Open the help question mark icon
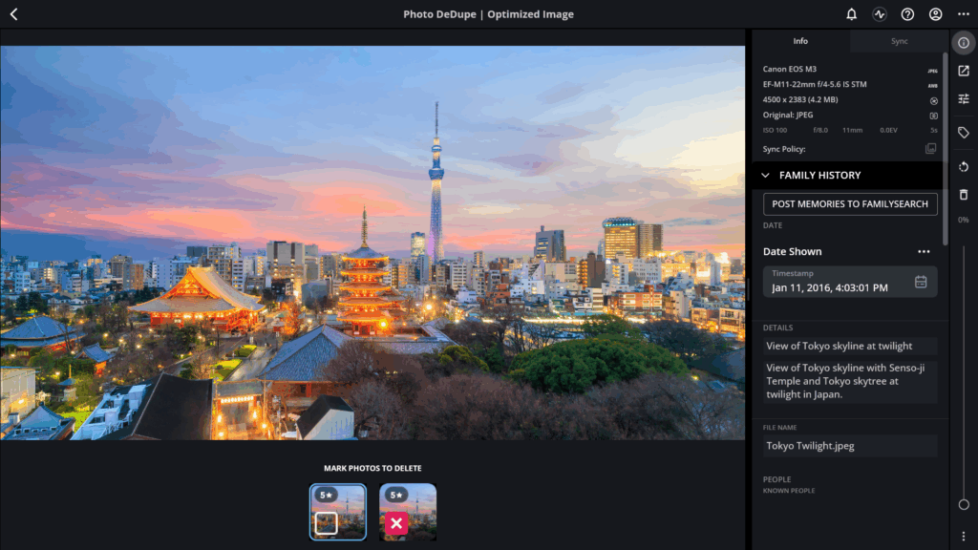This screenshot has height=550, width=978. pyautogui.click(x=907, y=13)
